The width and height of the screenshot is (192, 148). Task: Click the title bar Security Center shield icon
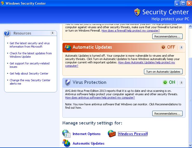(3, 3)
